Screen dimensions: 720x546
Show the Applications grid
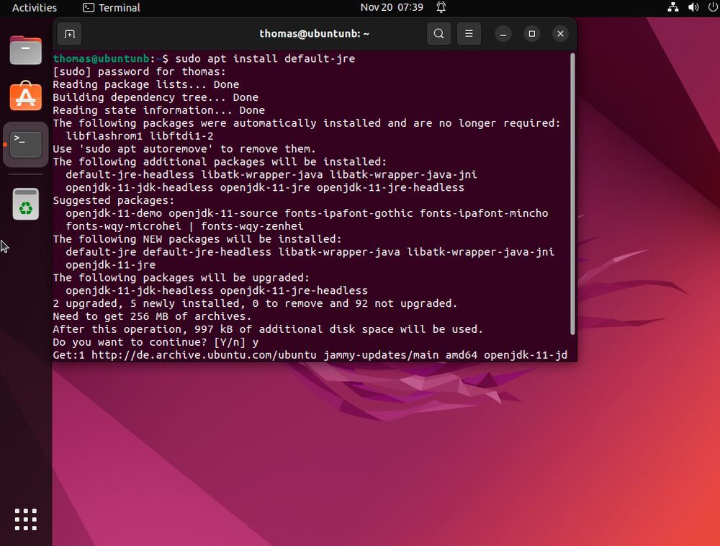(x=25, y=519)
